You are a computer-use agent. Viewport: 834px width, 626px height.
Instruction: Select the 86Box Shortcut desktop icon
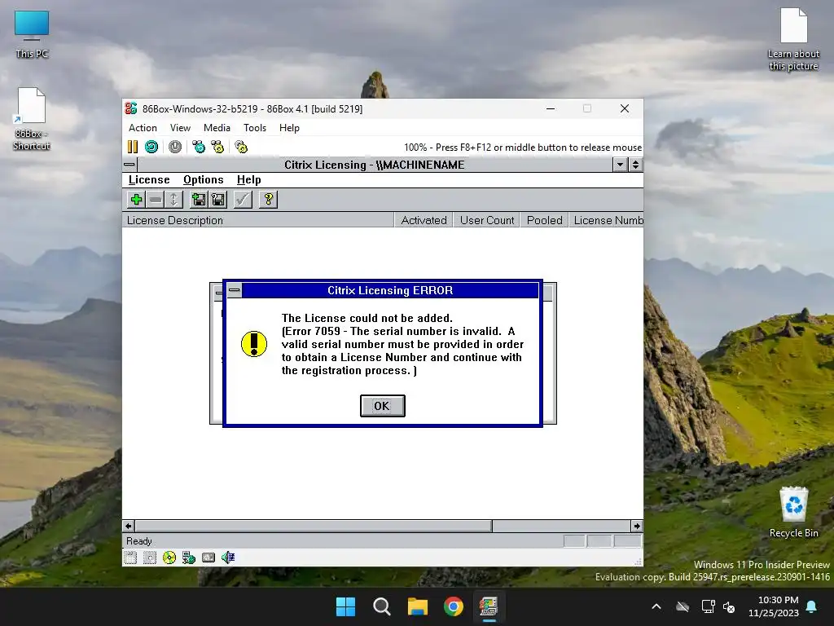pos(32,119)
